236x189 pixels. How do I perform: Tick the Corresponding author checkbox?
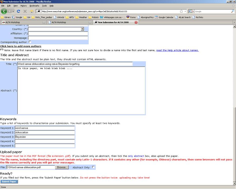pyautogui.click(x=30, y=42)
